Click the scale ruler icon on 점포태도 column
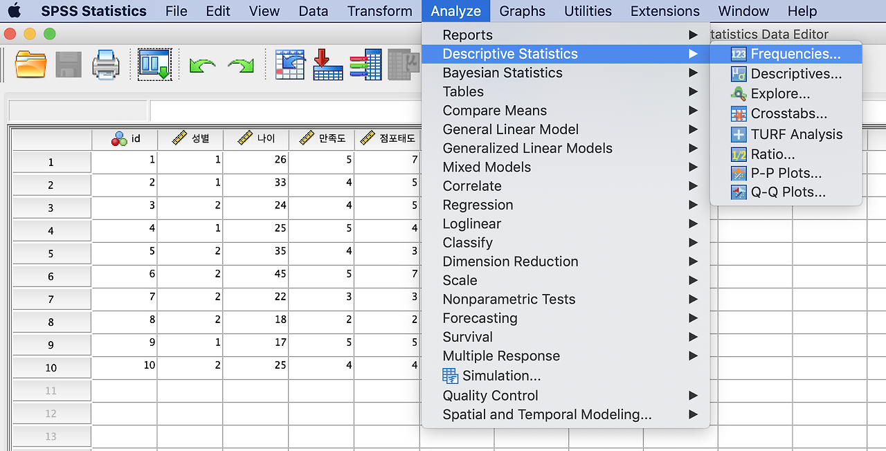 (368, 138)
